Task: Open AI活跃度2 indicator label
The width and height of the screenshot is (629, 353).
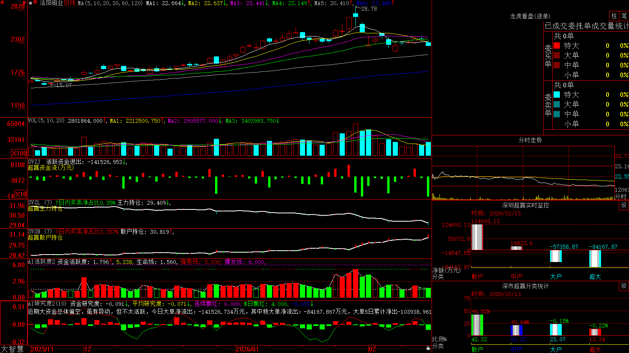Action: [41, 262]
